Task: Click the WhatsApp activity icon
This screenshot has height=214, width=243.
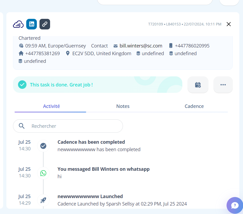Action: (x=43, y=173)
